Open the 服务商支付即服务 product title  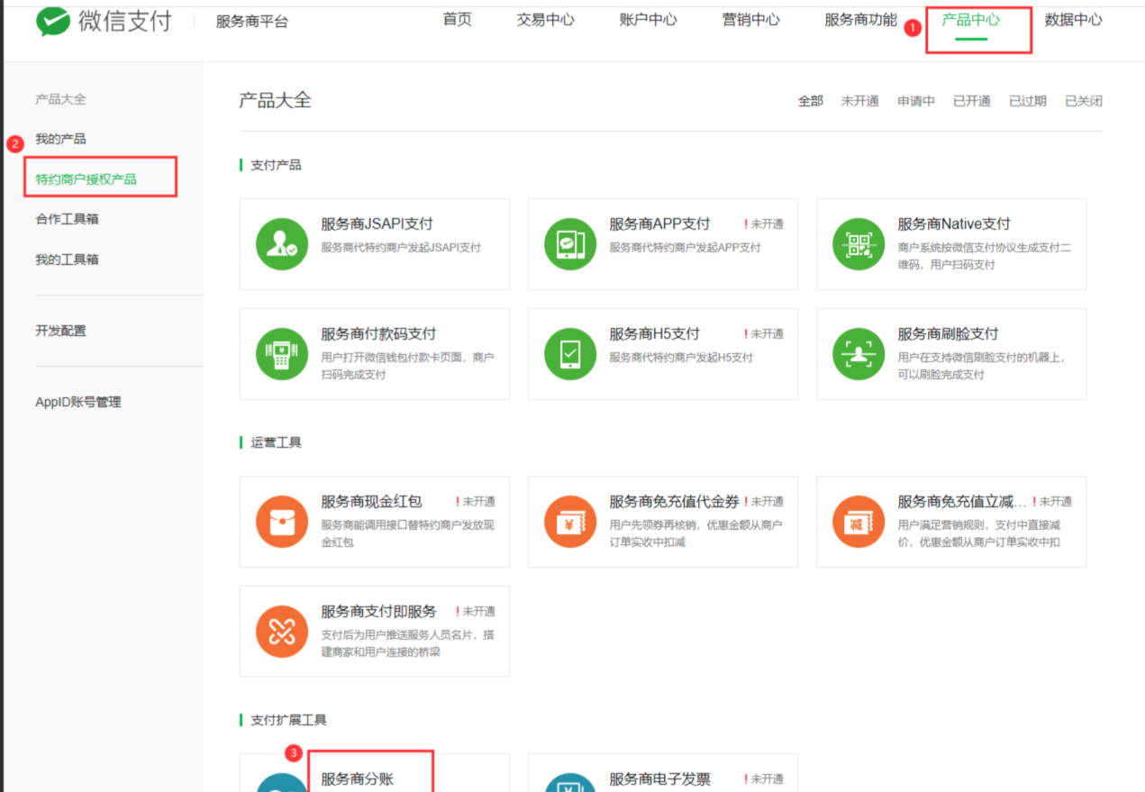click(x=378, y=612)
